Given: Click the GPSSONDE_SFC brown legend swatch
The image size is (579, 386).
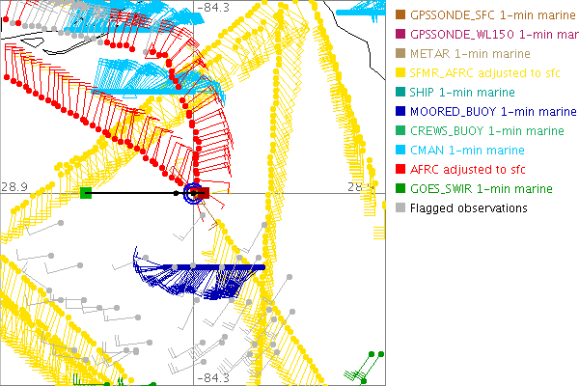Looking at the screenshot, I should [400, 14].
